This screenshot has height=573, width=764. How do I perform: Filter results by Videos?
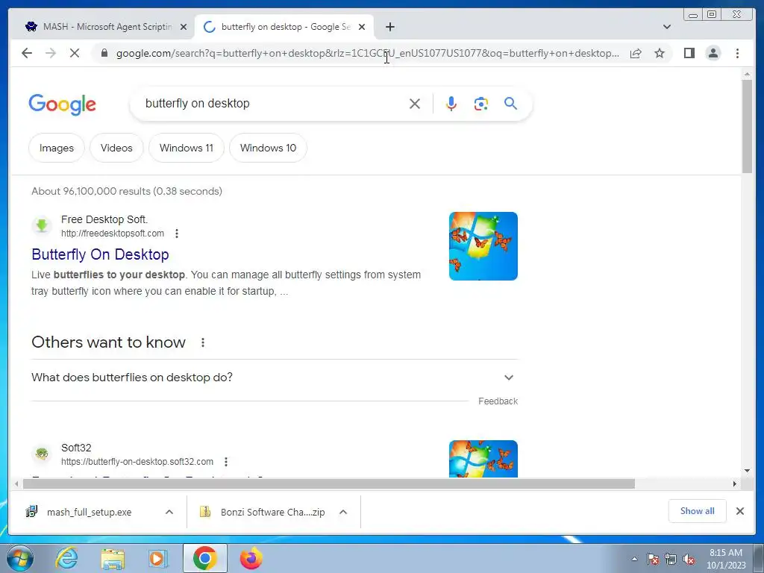(x=116, y=148)
